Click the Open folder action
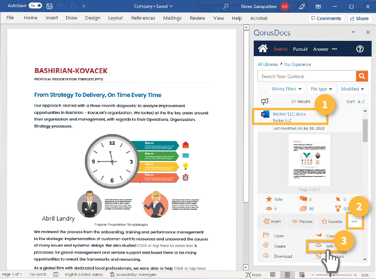 [274, 236]
